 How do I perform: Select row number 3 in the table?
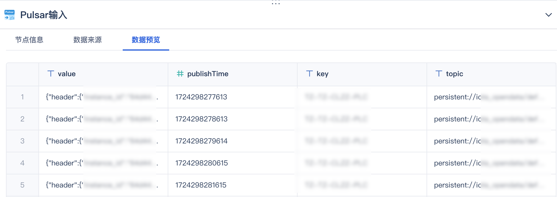tap(22, 141)
